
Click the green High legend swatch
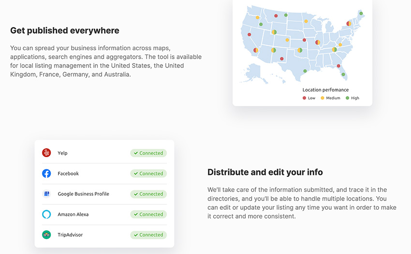tap(347, 98)
